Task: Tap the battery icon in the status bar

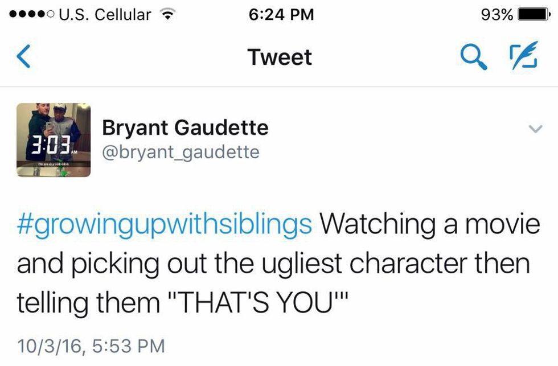Action: (x=532, y=14)
